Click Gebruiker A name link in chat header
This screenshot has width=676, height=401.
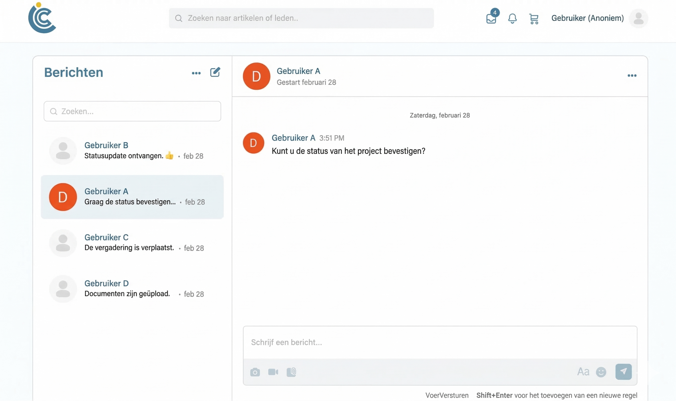coord(298,71)
